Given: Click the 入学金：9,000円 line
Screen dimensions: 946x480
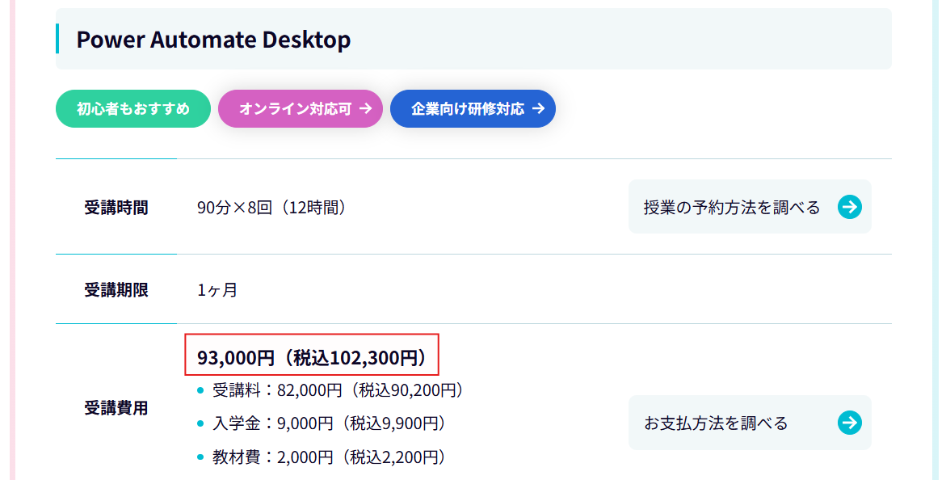Looking at the screenshot, I should [330, 423].
